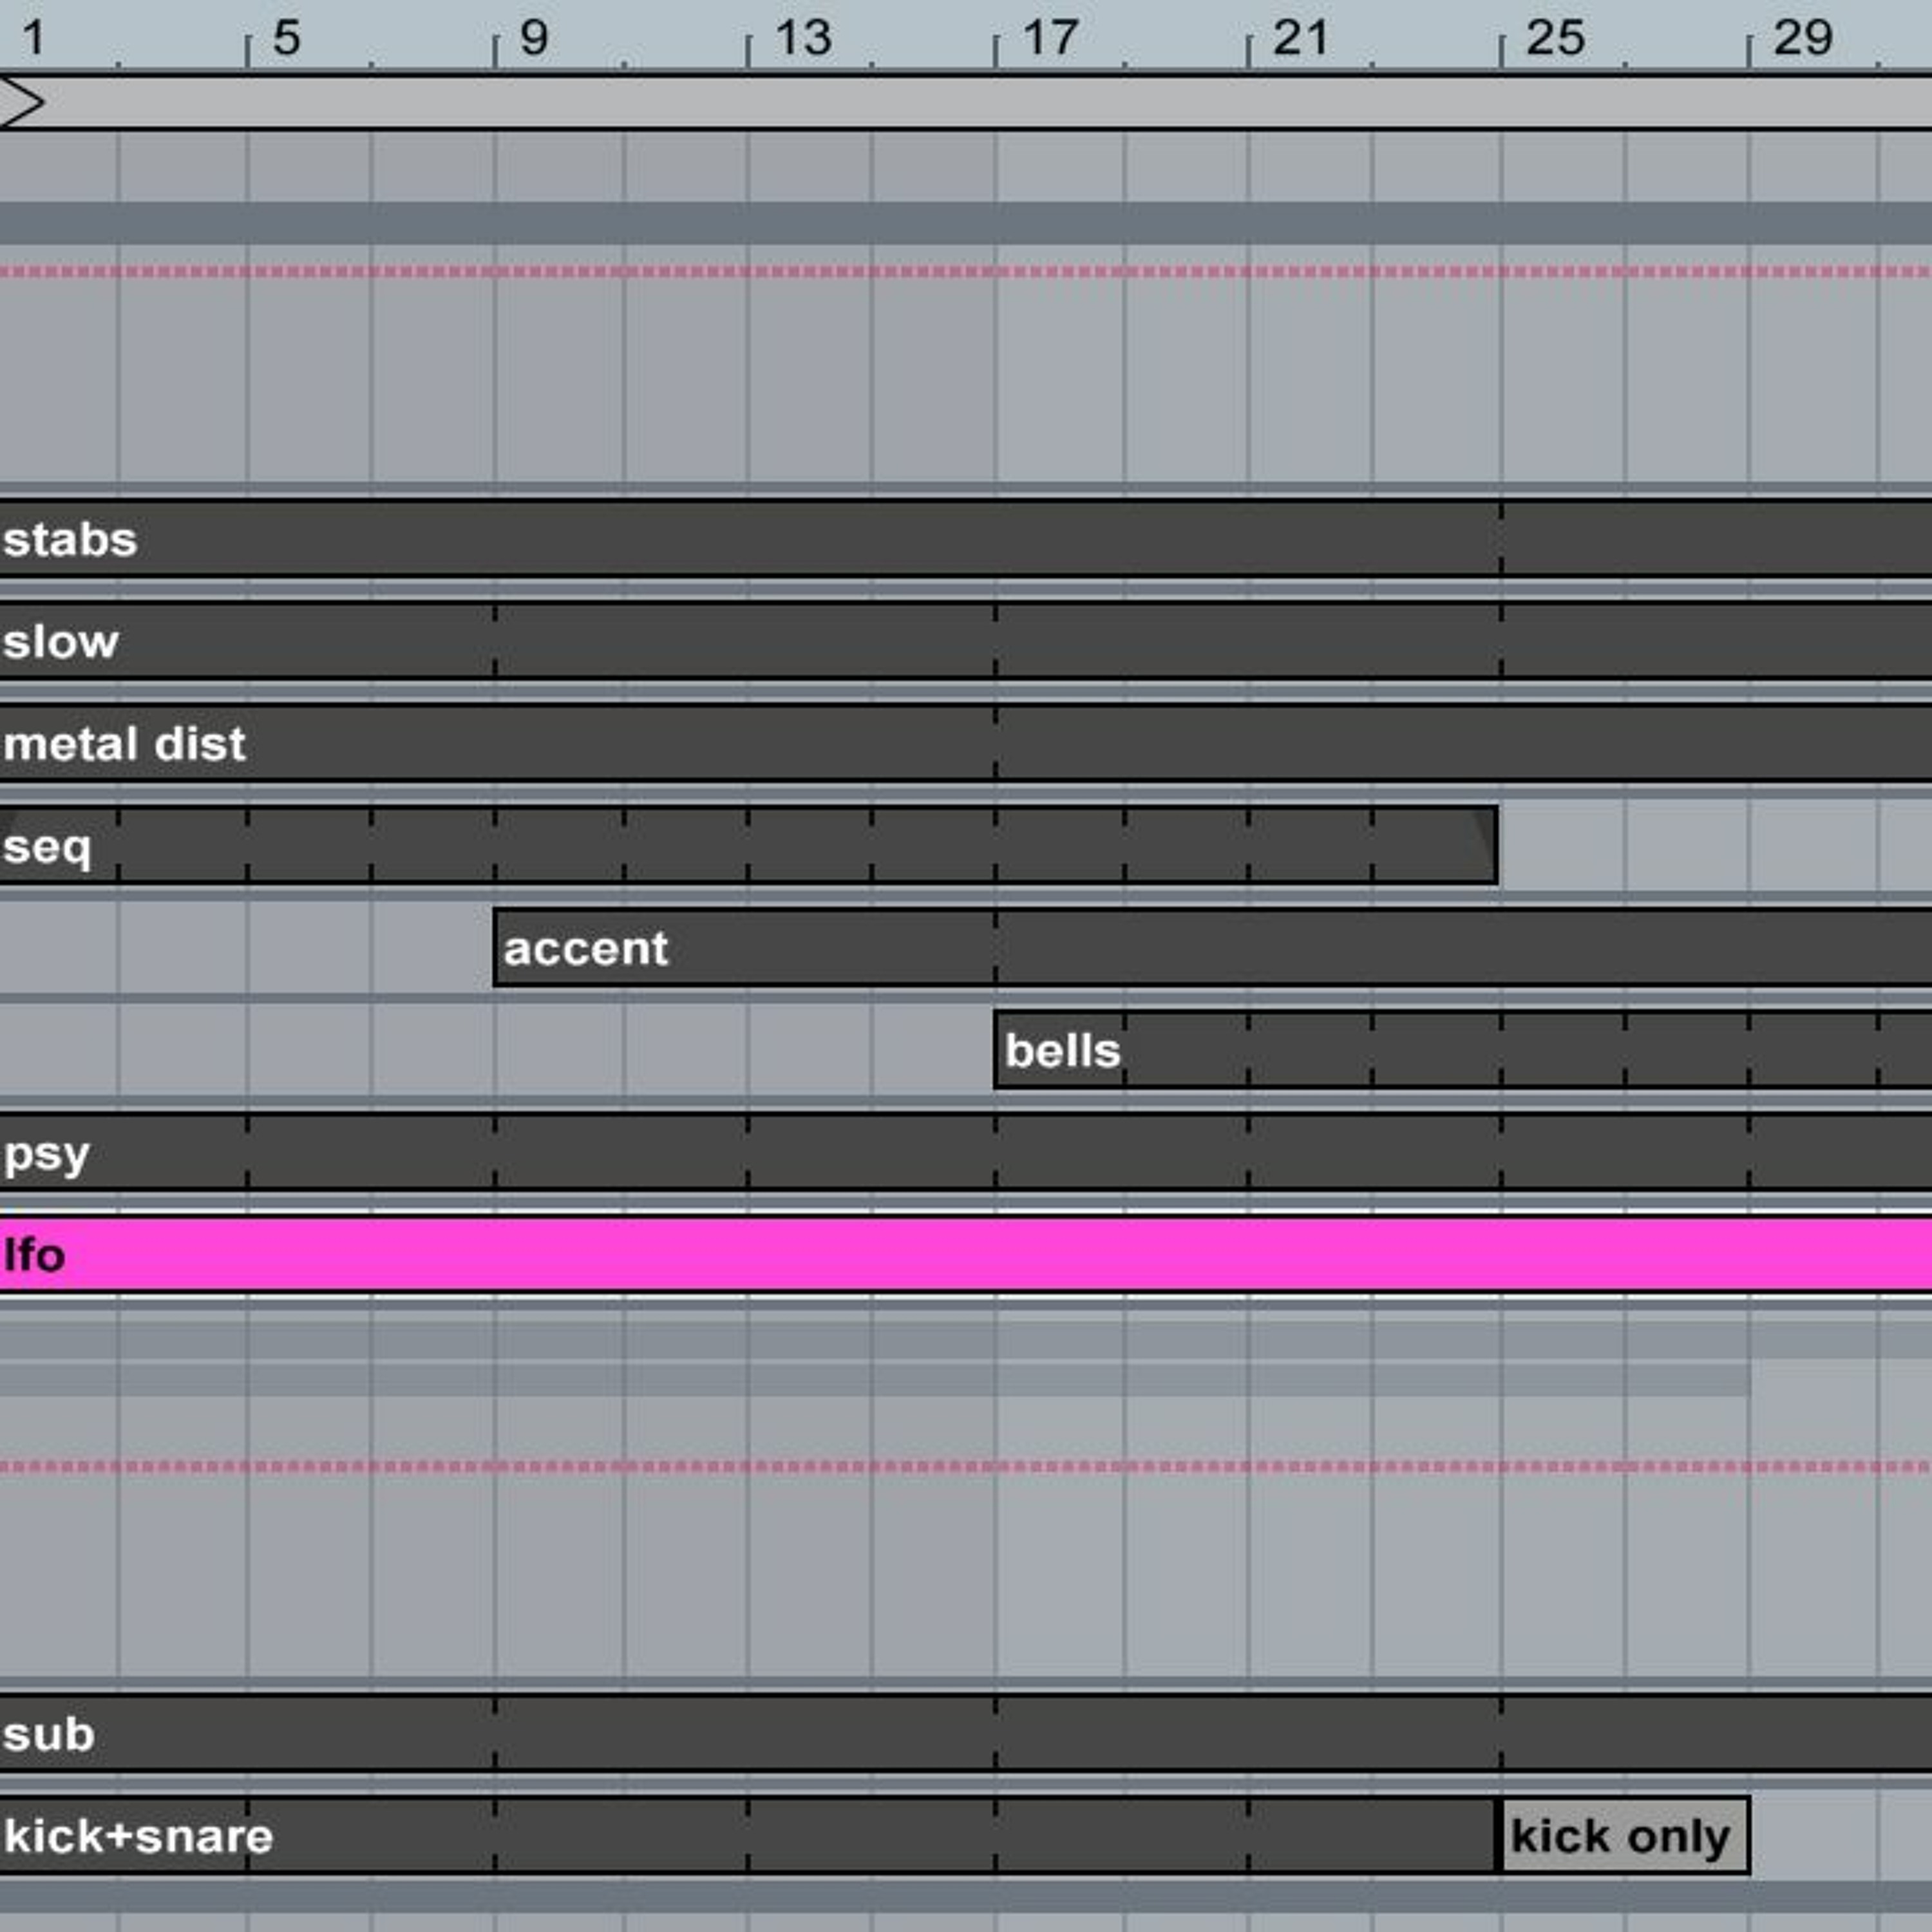Click the kick+snare clip
The image size is (1932, 1932).
(700, 1836)
